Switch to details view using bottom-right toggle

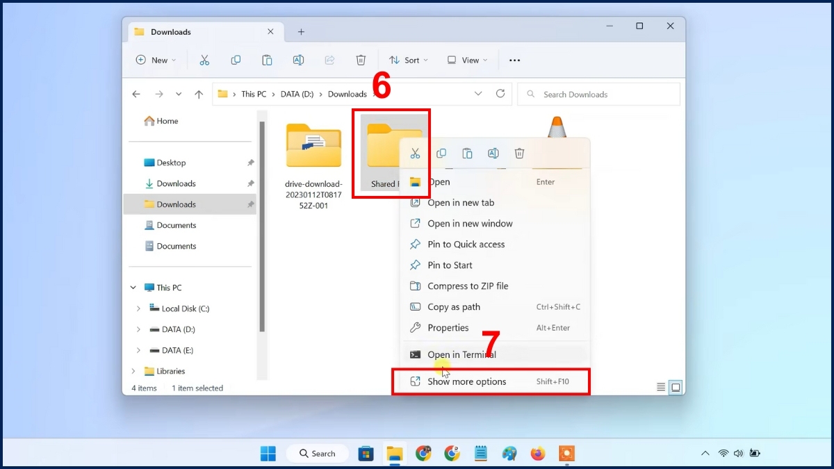click(660, 387)
